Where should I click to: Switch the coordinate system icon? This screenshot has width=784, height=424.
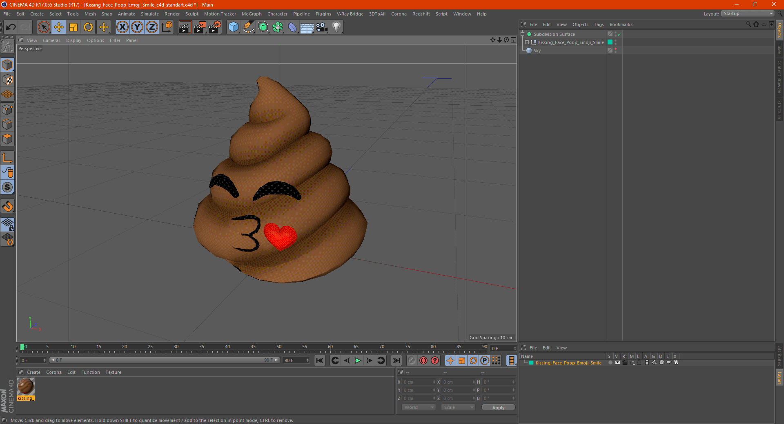click(x=167, y=27)
